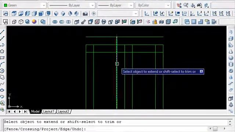Select the Polygon draw tool
The height and width of the screenshot is (132, 235).
click(x=2, y=51)
